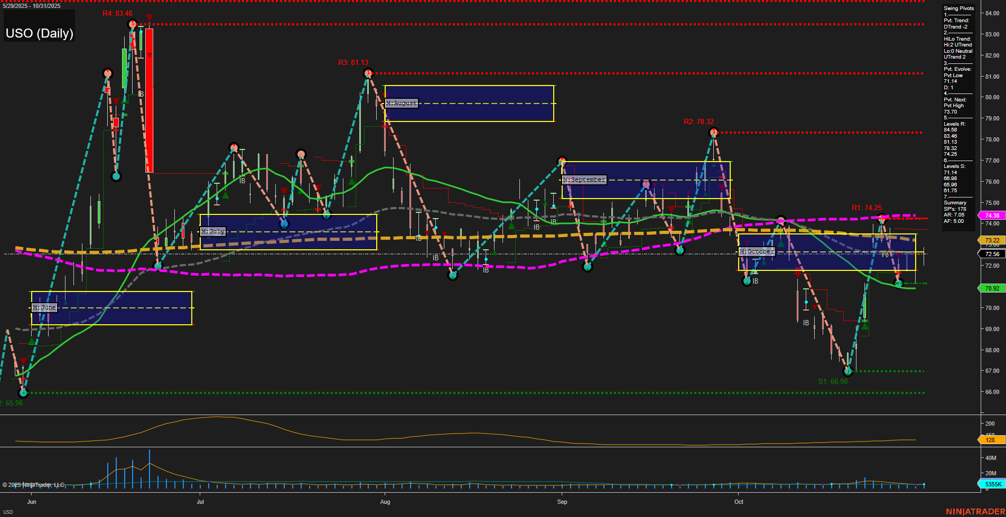Select the M:August zone label

tap(400, 103)
